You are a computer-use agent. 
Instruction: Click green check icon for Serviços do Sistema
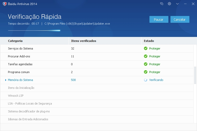pos(146,48)
